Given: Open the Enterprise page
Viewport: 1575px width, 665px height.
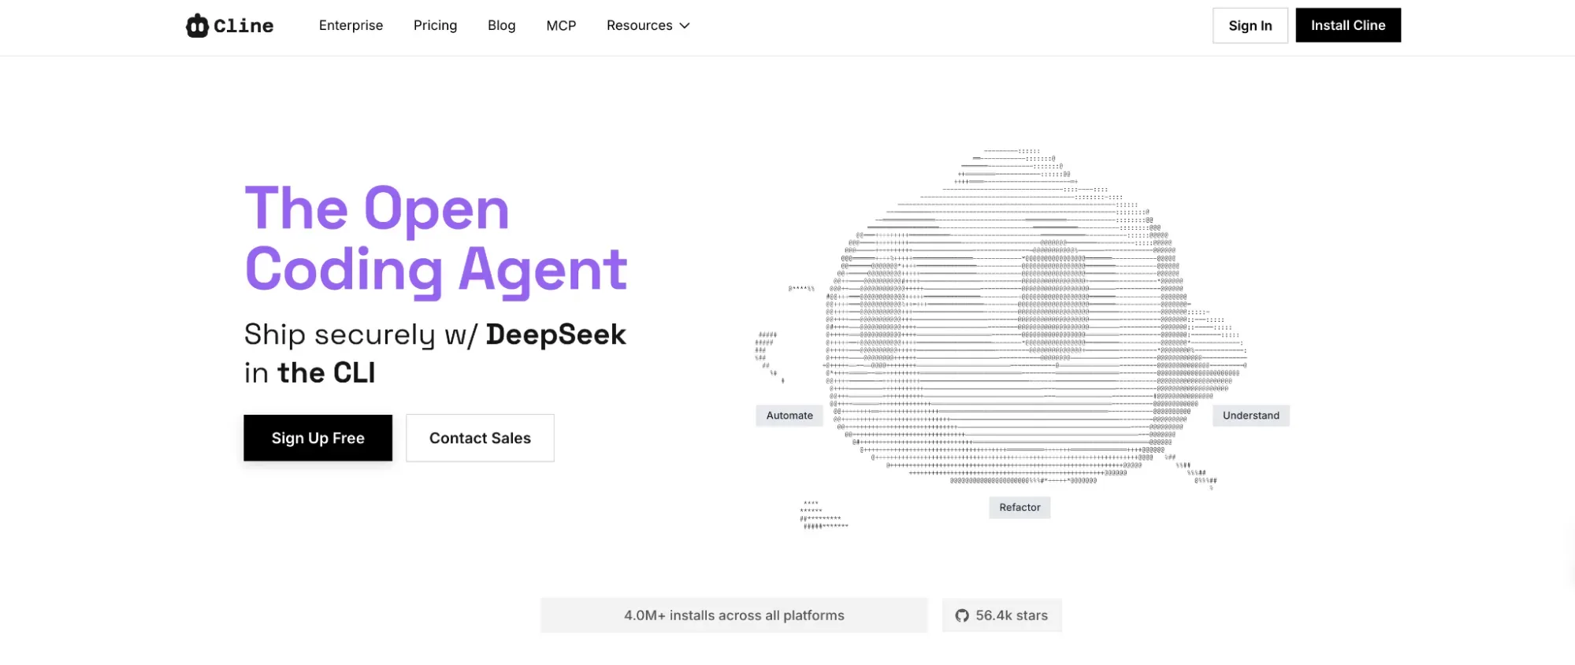Looking at the screenshot, I should click(x=351, y=25).
